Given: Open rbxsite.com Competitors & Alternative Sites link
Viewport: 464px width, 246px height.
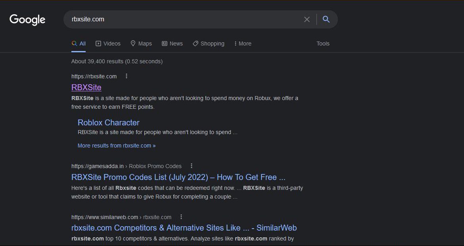Looking at the screenshot, I should point(184,228).
